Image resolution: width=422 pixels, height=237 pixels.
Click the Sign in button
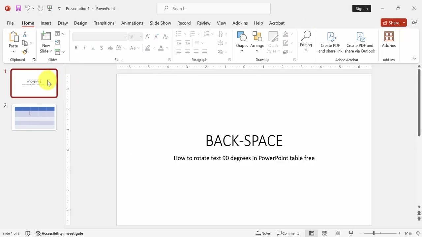coord(362,9)
